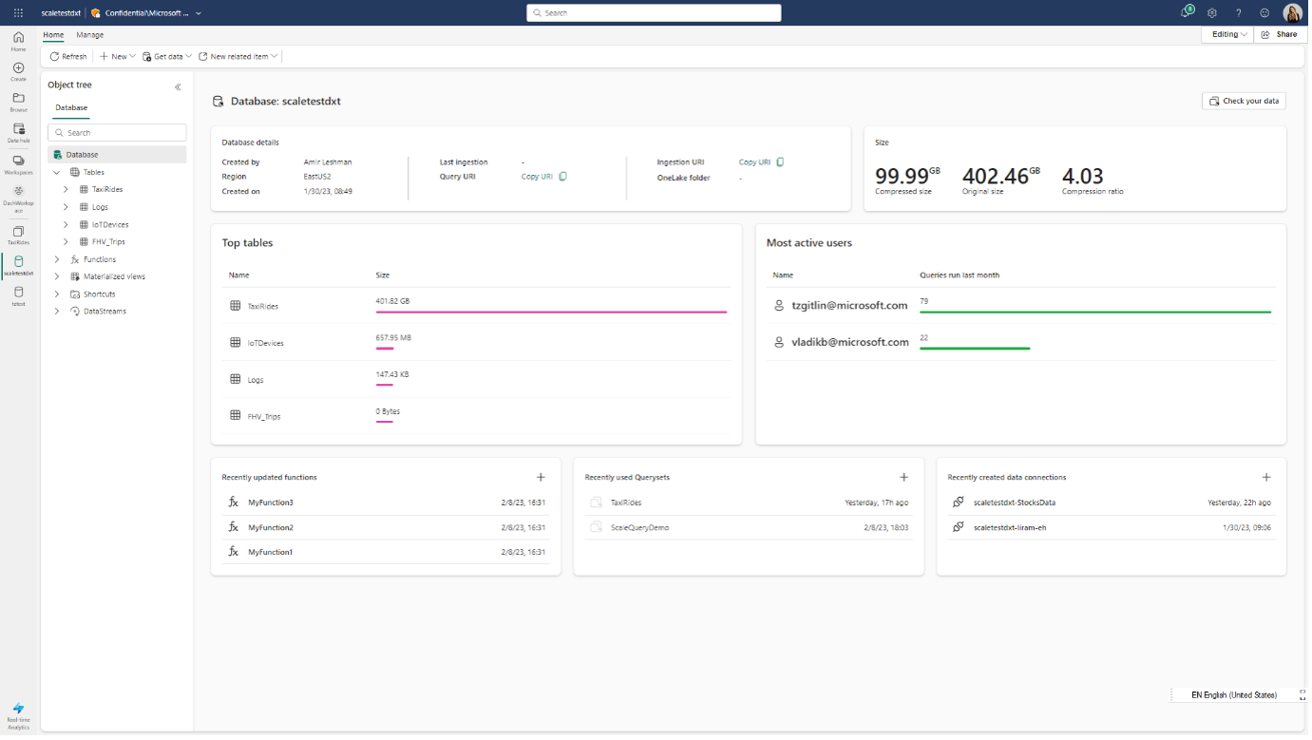
Task: Expand the DataStreams tree node
Action: click(57, 312)
